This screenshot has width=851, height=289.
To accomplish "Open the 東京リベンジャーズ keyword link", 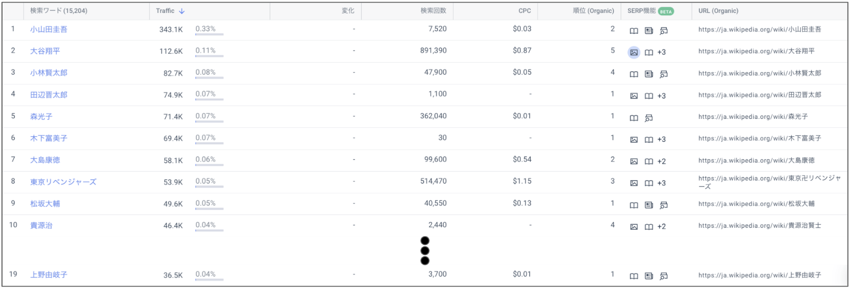I will [x=63, y=182].
